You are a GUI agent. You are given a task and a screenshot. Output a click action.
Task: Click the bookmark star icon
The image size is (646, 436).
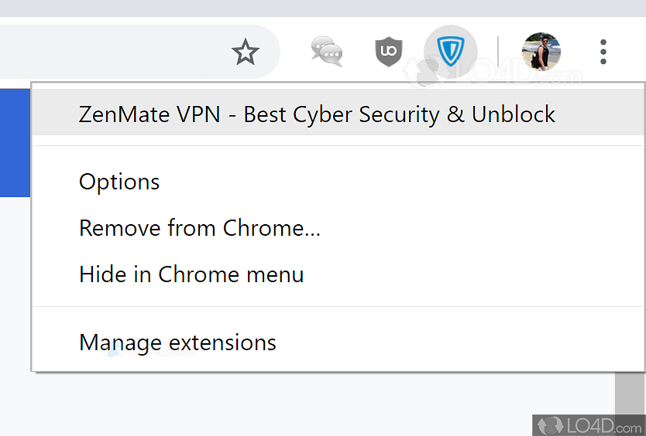coord(246,53)
